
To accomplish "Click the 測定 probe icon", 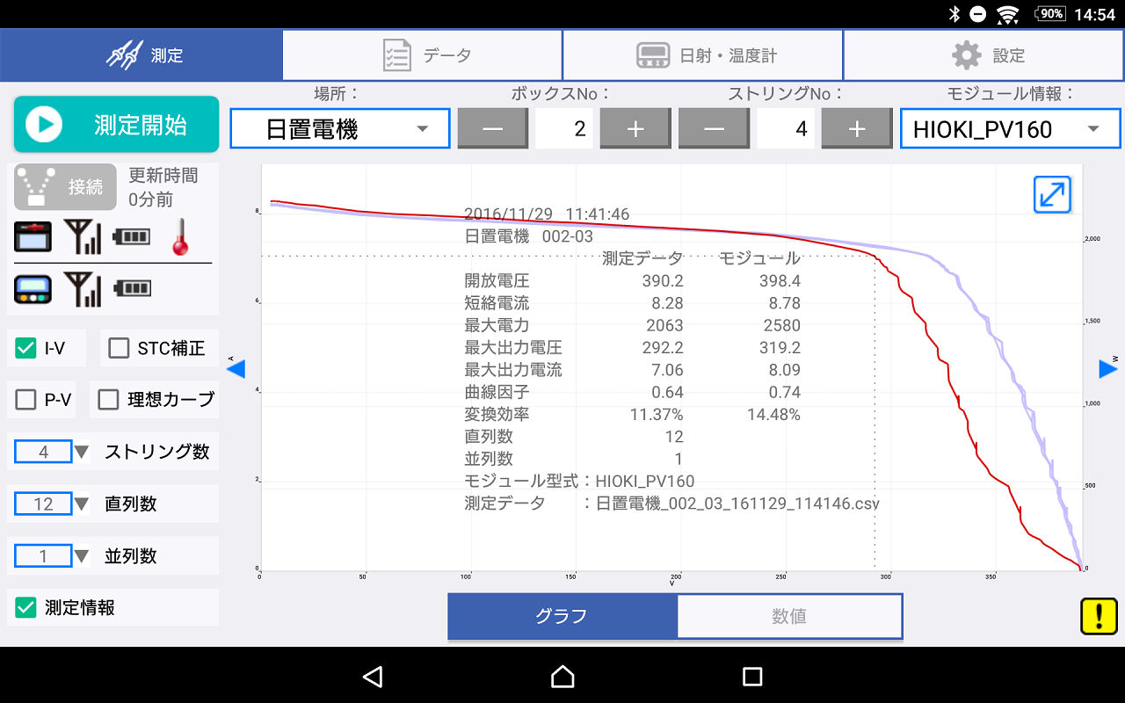I will coord(124,55).
